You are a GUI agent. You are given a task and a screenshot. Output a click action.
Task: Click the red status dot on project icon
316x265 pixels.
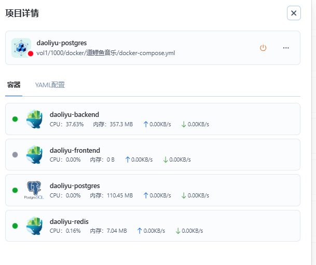[31, 54]
